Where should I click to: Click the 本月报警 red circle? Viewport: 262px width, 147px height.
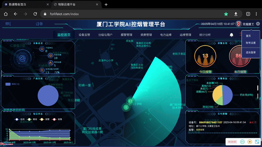(239, 56)
